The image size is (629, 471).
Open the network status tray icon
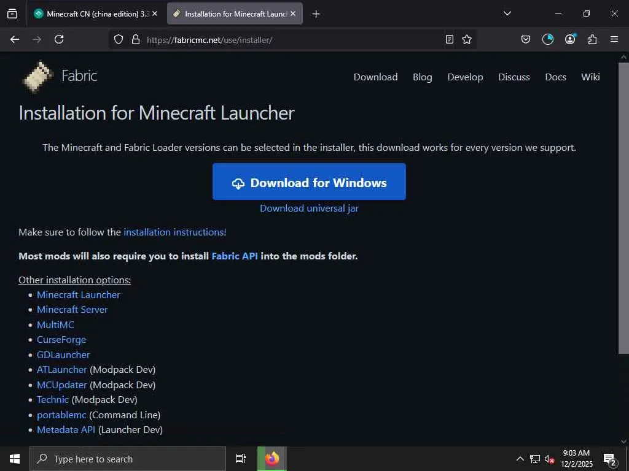click(535, 459)
